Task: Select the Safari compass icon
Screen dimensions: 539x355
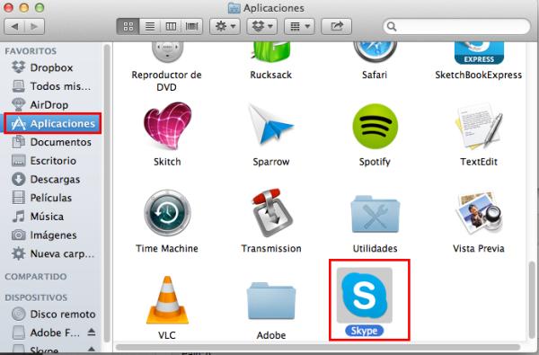Action: (375, 53)
